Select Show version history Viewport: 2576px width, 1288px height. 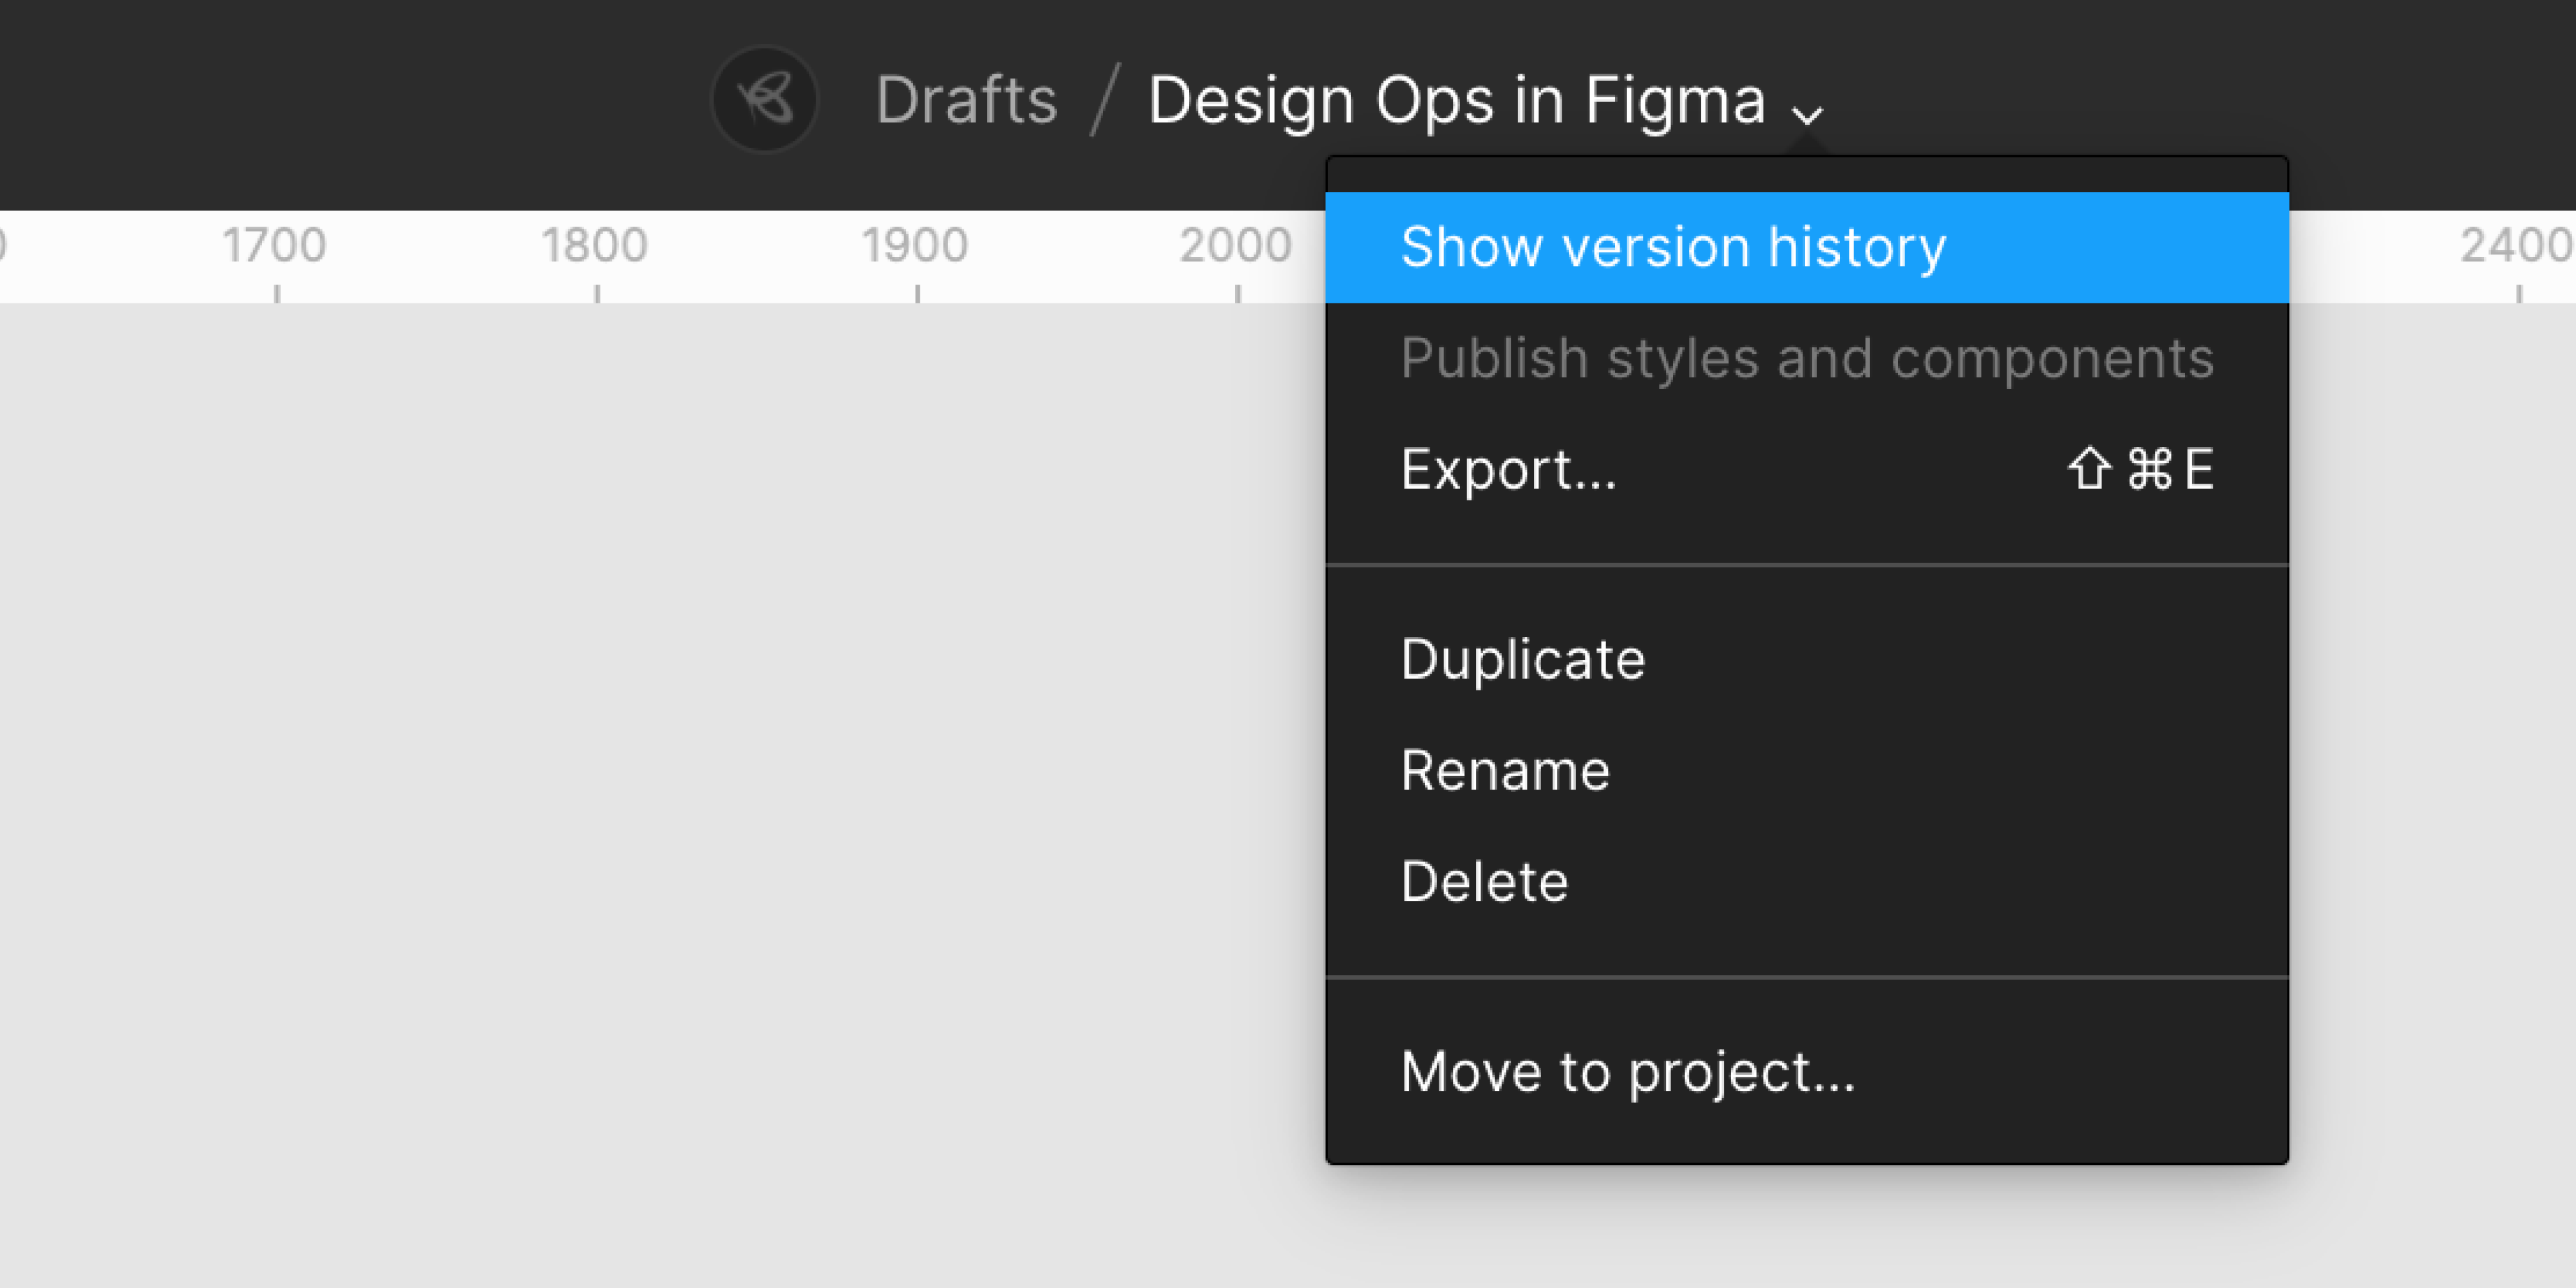coord(1673,247)
